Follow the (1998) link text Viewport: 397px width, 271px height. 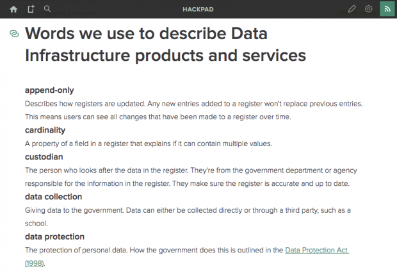click(35, 263)
